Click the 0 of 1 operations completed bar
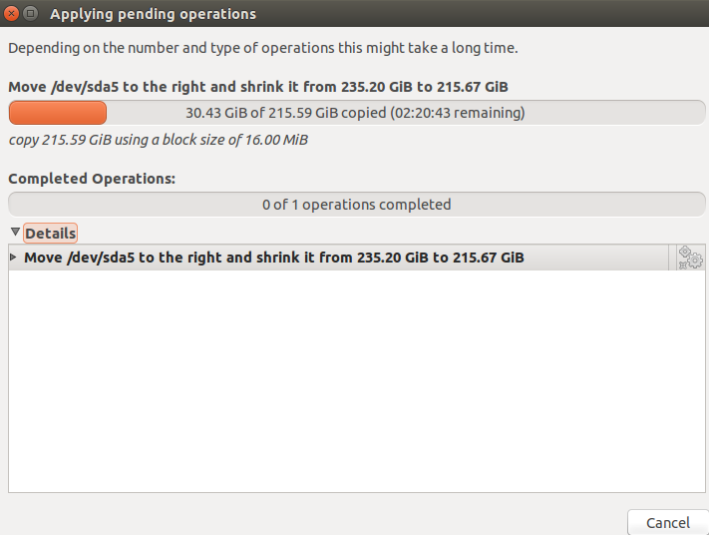 (357, 205)
